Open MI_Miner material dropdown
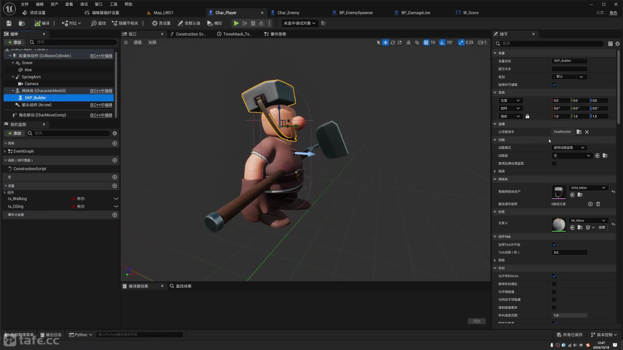The image size is (623, 350). pyautogui.click(x=588, y=221)
